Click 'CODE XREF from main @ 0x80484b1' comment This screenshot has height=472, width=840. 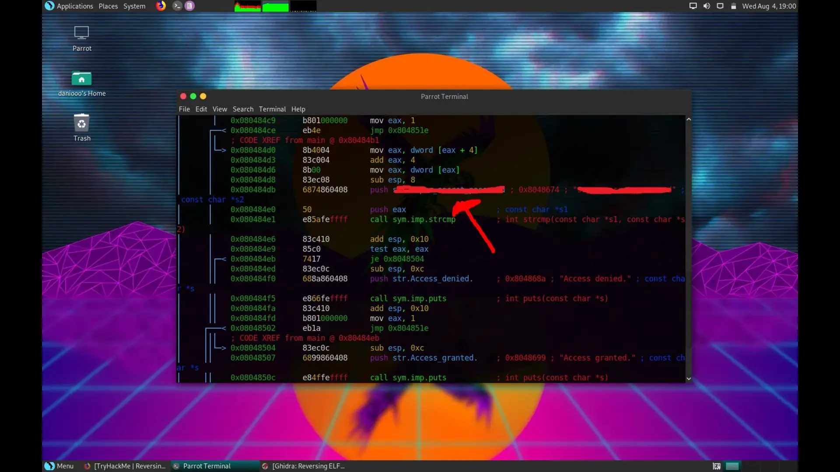[305, 140]
